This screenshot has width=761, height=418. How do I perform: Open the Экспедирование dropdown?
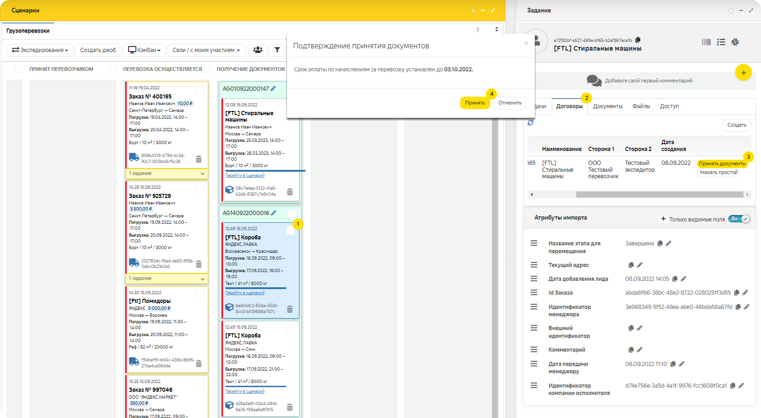pyautogui.click(x=40, y=50)
